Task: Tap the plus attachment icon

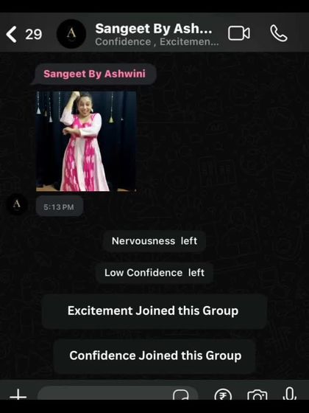Action: coord(18,395)
